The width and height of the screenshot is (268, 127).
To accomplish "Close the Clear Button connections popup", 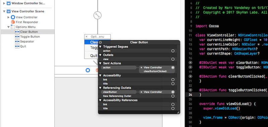I will 100,43.
